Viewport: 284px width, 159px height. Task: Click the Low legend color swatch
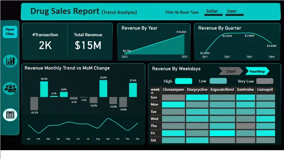218,81
